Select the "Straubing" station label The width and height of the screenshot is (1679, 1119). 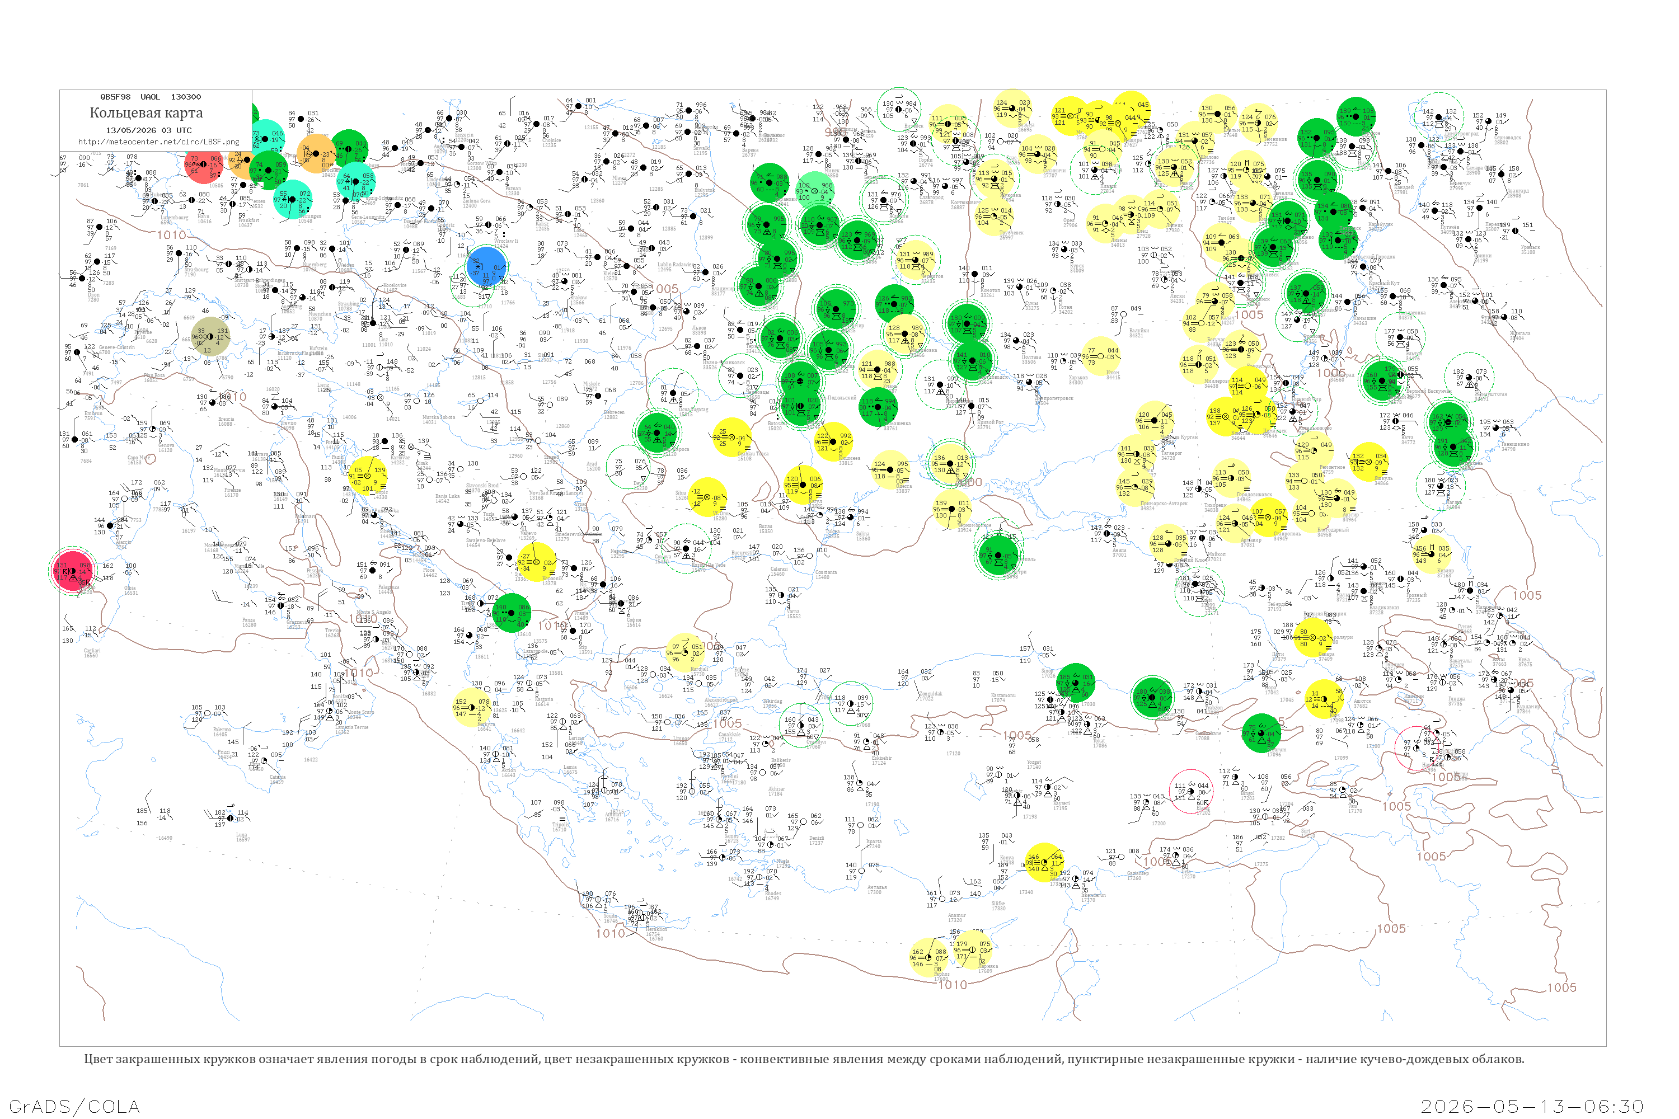click(x=349, y=304)
